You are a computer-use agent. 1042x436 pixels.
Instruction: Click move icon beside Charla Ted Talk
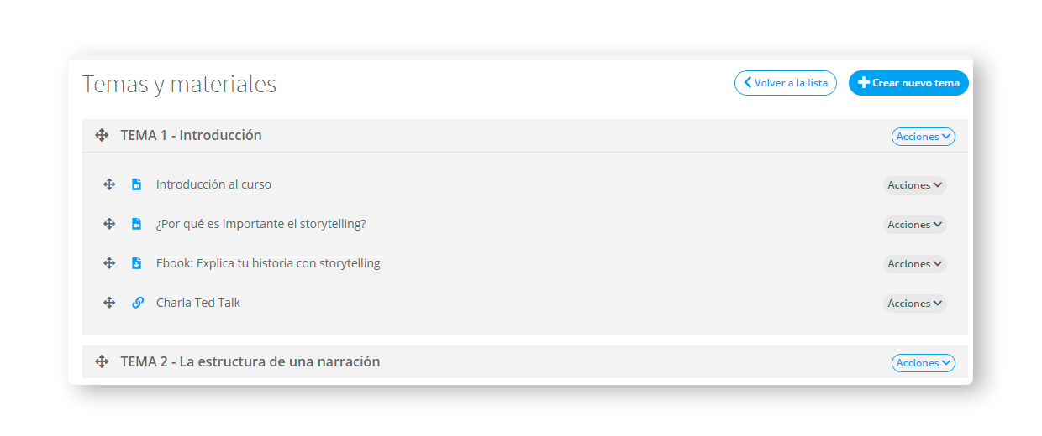pyautogui.click(x=109, y=303)
